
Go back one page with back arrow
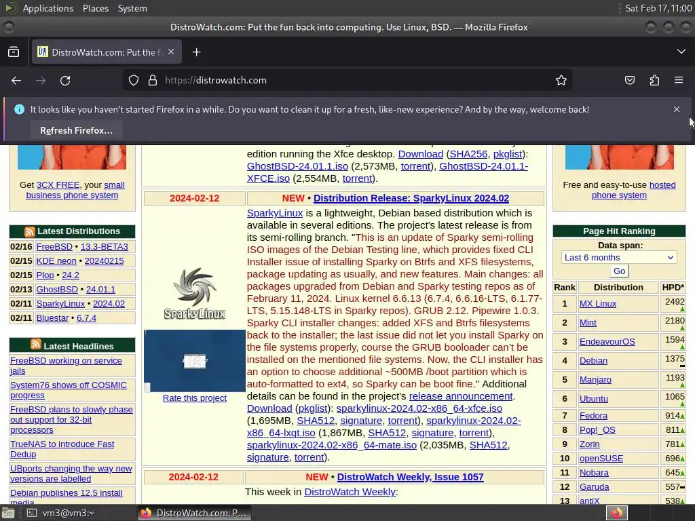pos(16,81)
